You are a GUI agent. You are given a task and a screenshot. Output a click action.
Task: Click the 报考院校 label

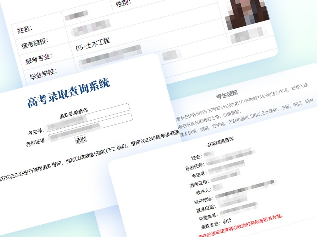pos(35,44)
